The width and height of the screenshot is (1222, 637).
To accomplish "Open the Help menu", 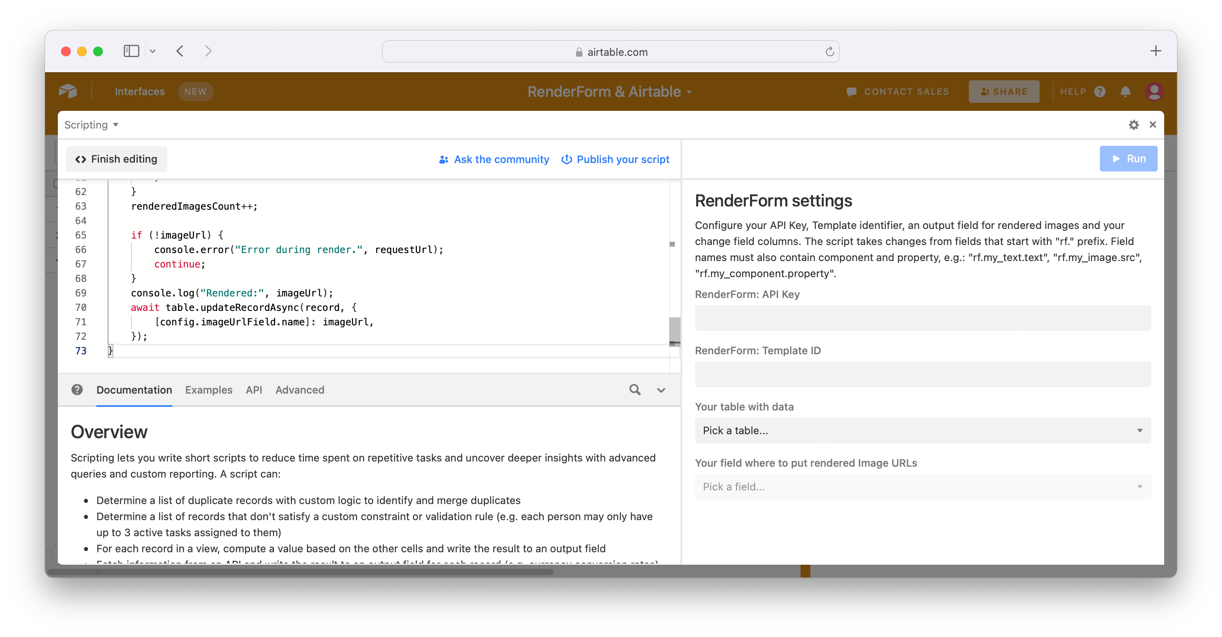I will pyautogui.click(x=1073, y=92).
